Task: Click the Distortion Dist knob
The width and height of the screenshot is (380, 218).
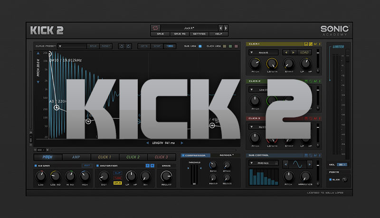Action: pos(104,177)
